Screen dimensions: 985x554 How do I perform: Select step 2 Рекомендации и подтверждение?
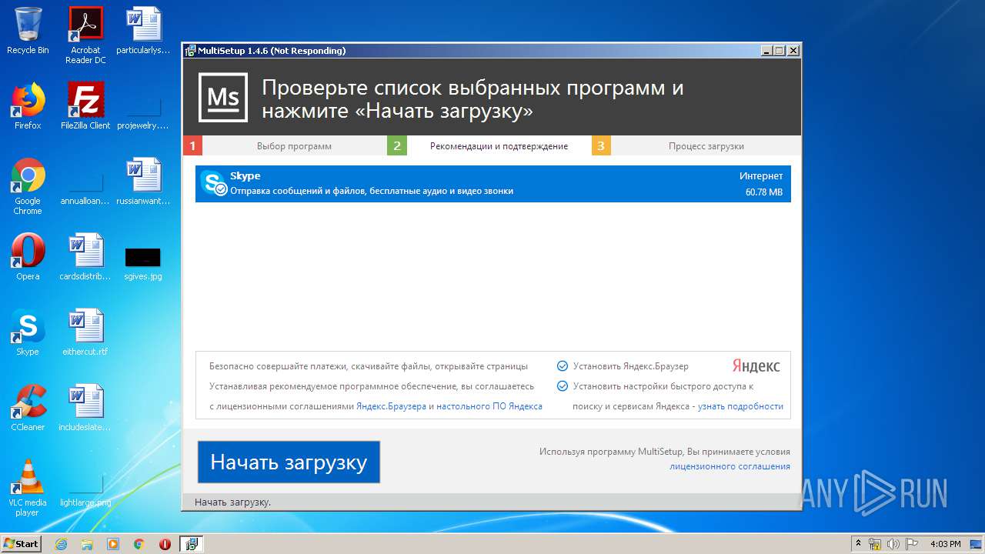coord(489,145)
